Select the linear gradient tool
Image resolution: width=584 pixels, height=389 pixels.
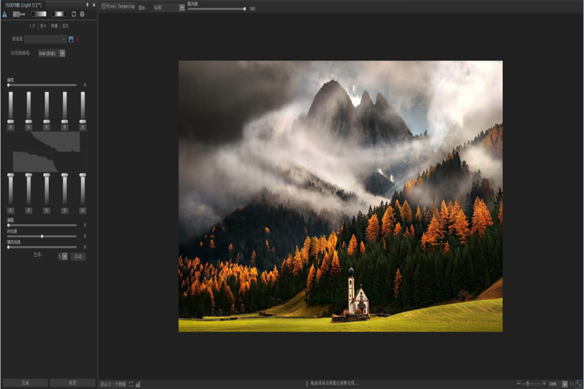tap(39, 14)
